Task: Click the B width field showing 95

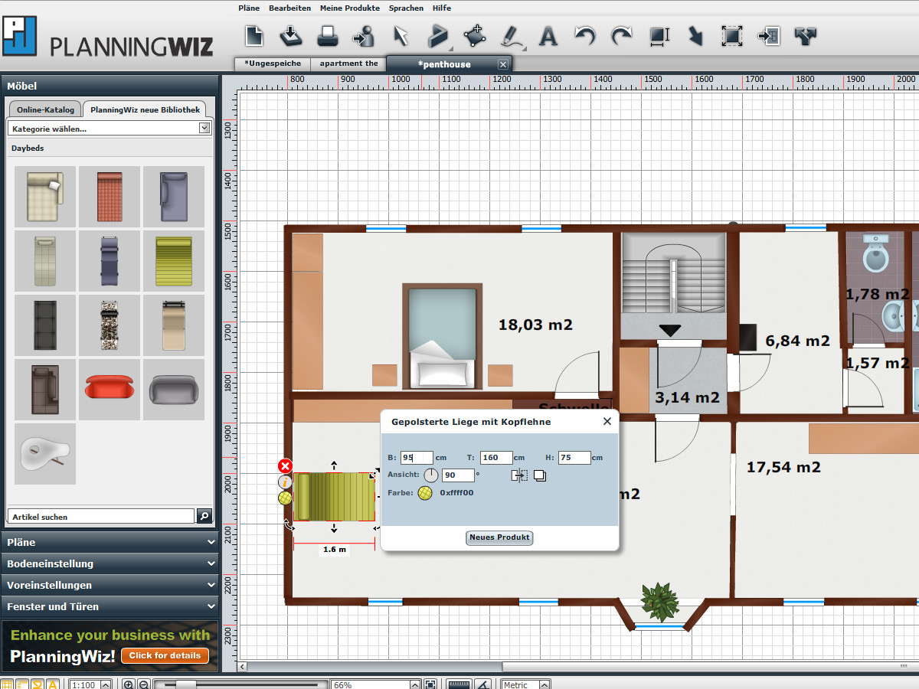Action: (x=417, y=458)
